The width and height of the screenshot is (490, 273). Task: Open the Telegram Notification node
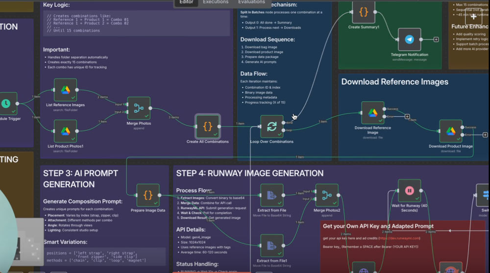point(409,40)
